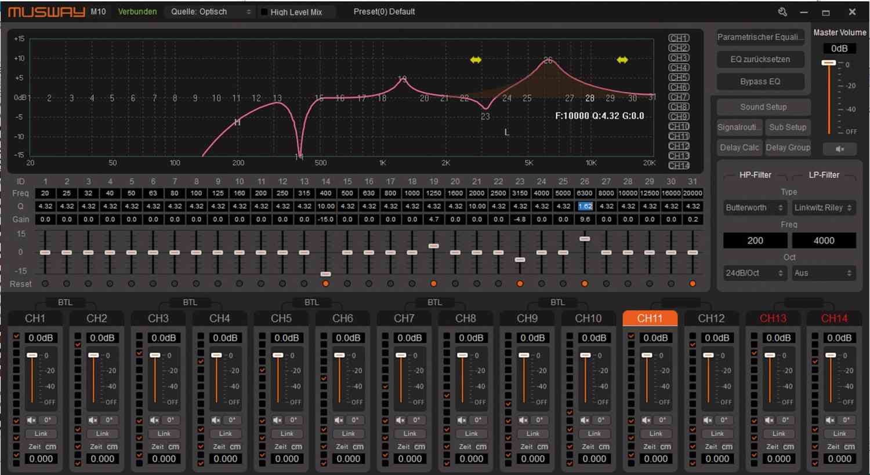The width and height of the screenshot is (870, 475).
Task: Open the Aus LP slope dropdown
Action: click(x=824, y=273)
